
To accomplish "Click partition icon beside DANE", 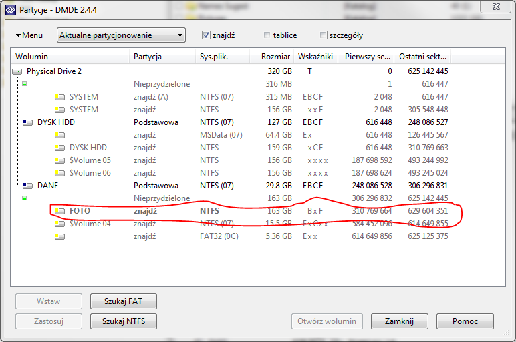I will tap(27, 186).
